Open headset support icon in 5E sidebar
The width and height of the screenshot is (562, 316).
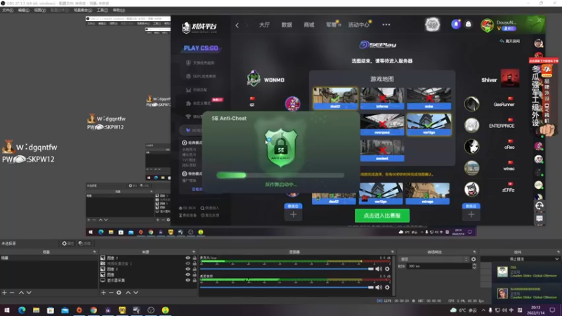pyautogui.click(x=540, y=206)
